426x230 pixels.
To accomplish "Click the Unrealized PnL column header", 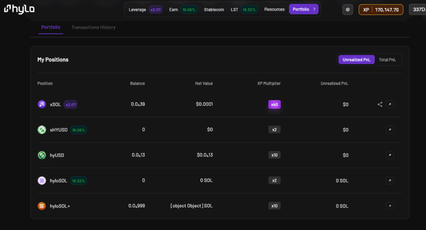I will pos(334,83).
